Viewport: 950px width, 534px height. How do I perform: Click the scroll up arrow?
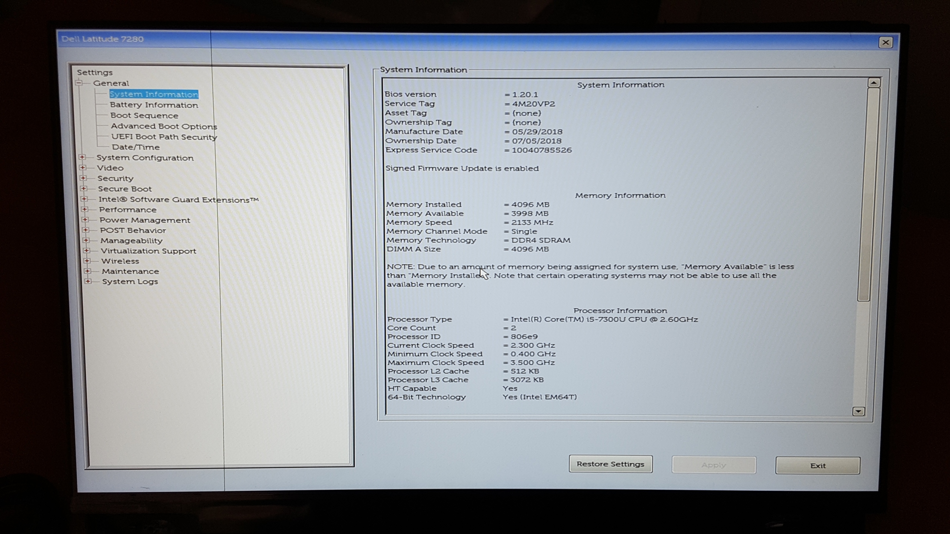click(874, 83)
